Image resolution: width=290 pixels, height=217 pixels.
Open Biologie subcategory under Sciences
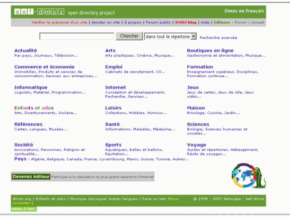coord(195,129)
